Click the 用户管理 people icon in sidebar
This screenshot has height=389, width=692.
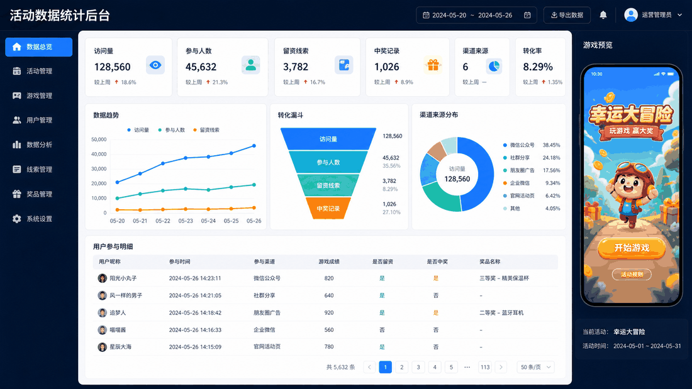[x=17, y=120]
